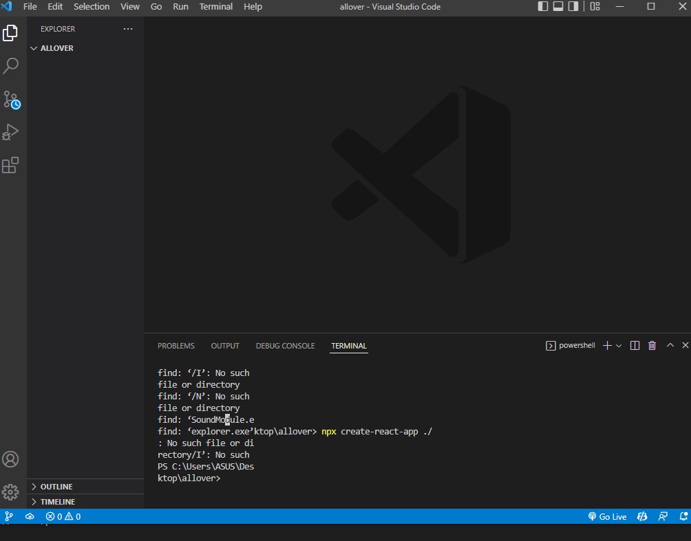Click the feedback icon in status bar
The width and height of the screenshot is (691, 541).
point(663,516)
